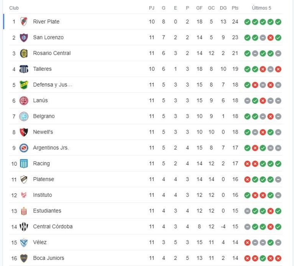Open the Boca Juniors crest icon
The height and width of the screenshot is (266, 294).
(x=24, y=258)
